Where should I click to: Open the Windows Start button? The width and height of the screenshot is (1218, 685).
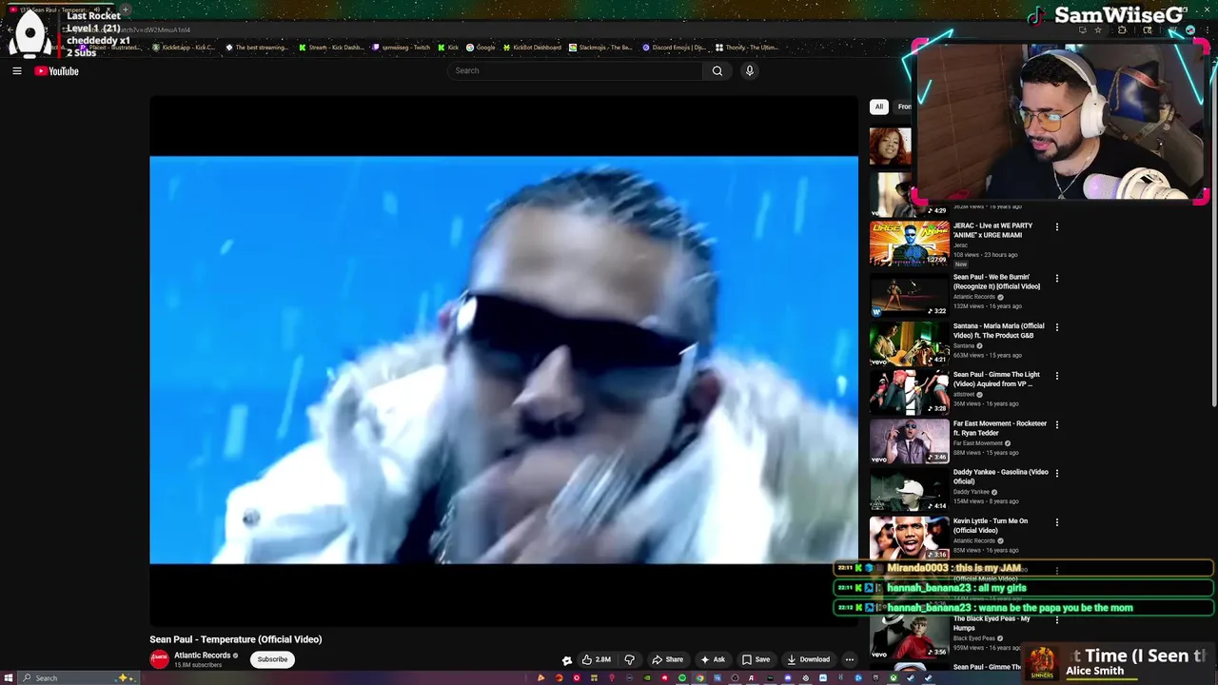point(9,677)
